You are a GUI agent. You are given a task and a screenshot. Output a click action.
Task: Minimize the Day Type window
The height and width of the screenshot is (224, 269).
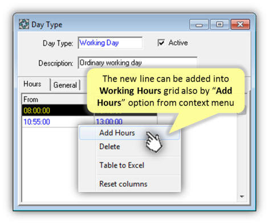[199, 25]
